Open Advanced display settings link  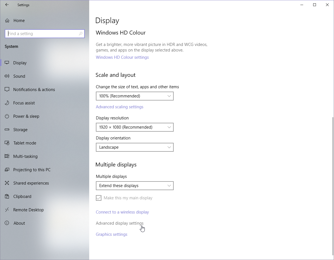[120, 223]
